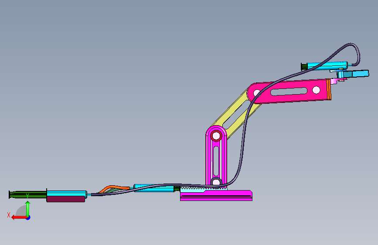Select the maroon block at left end
The image size is (378, 245).
tap(65, 199)
